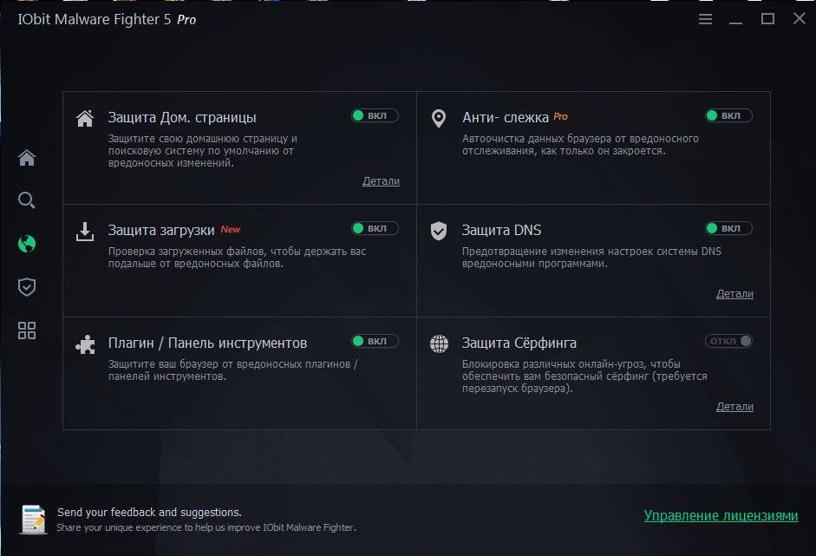Open Детали link for Защита Сёрфинга
Image resolution: width=816 pixels, height=556 pixels.
pos(734,407)
